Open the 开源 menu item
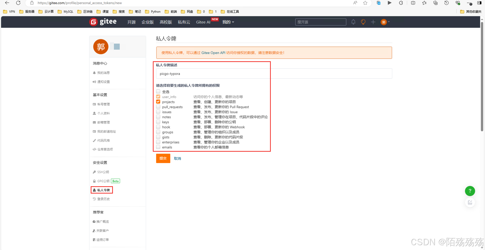Viewport: 485px width, 250px height. pyautogui.click(x=131, y=22)
